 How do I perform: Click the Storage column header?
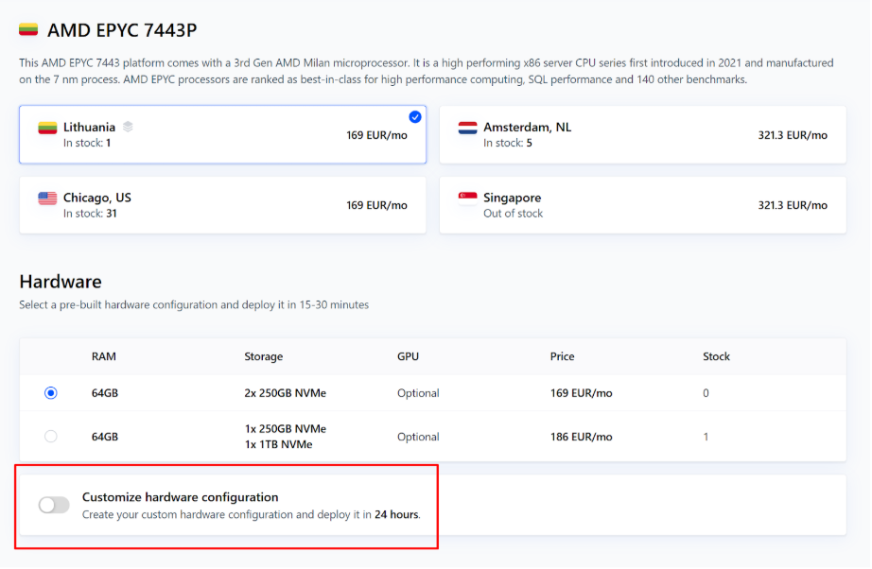(263, 357)
